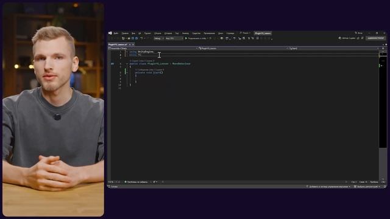Pin the PluginYG_Lesson.cs tab

pos(130,44)
